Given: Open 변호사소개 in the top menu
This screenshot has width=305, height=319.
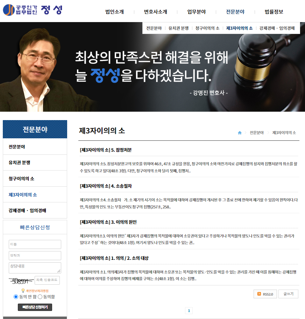Looking at the screenshot, I should (x=155, y=12).
